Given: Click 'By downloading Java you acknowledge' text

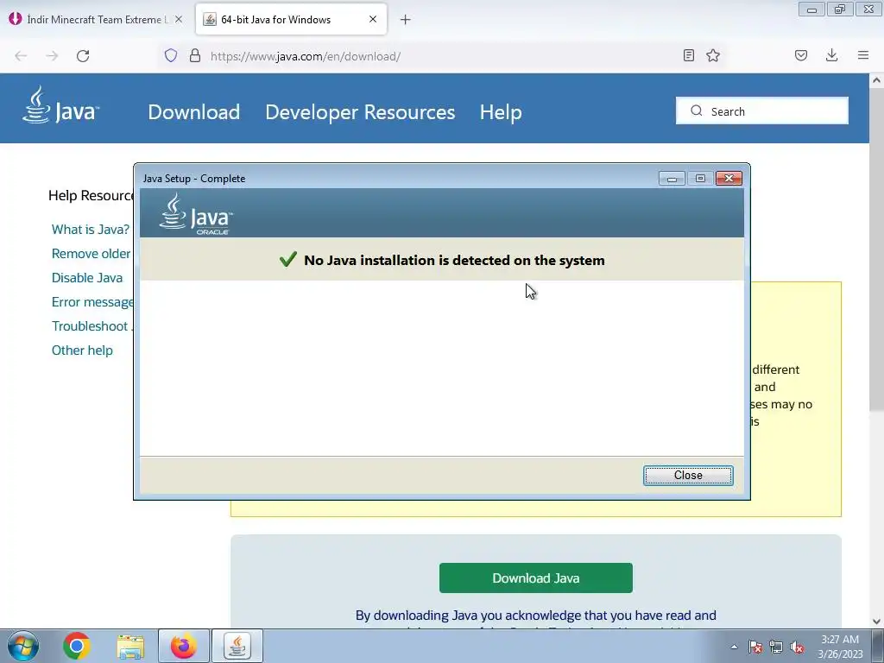Looking at the screenshot, I should pyautogui.click(x=535, y=615).
